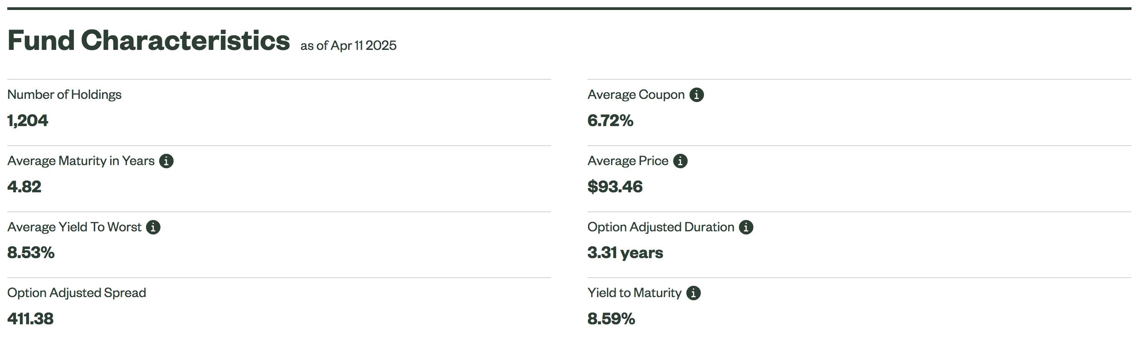This screenshot has height=342, width=1136.
Task: Select the Number of Holdings label
Action: pos(64,94)
